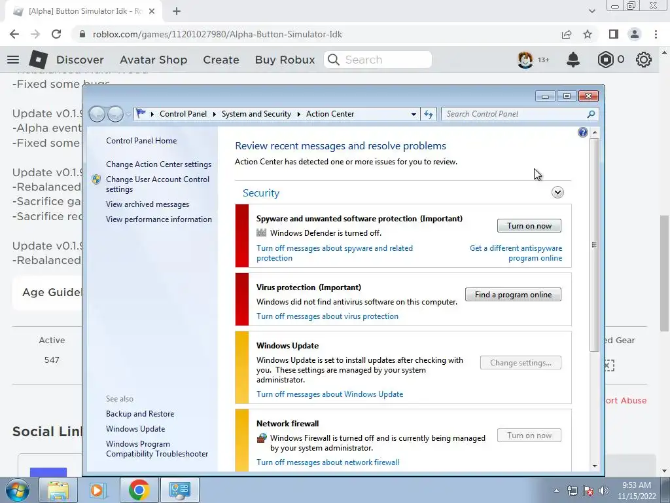Open Action Center flag in tray

(588, 491)
